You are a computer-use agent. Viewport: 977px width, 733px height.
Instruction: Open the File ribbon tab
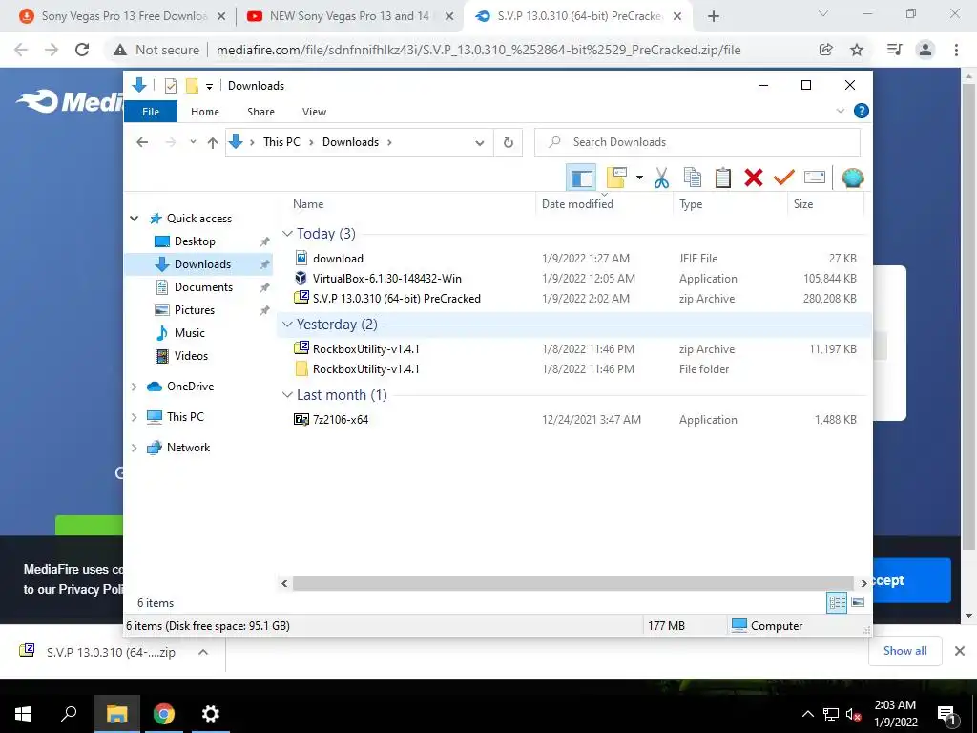coord(151,112)
